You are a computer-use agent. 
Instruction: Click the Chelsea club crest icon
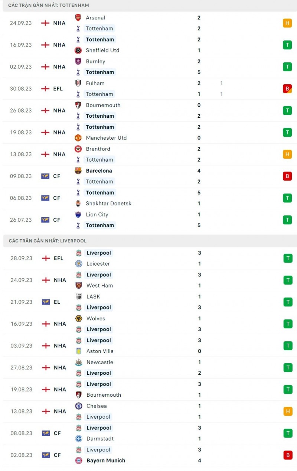point(79,406)
